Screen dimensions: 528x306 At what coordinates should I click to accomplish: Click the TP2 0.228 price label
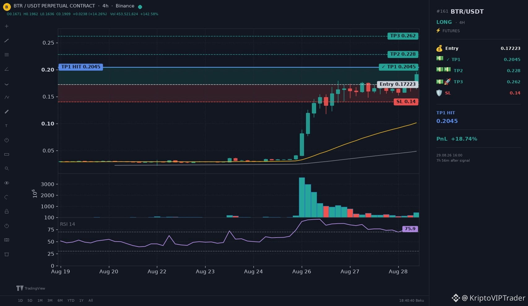pos(403,54)
